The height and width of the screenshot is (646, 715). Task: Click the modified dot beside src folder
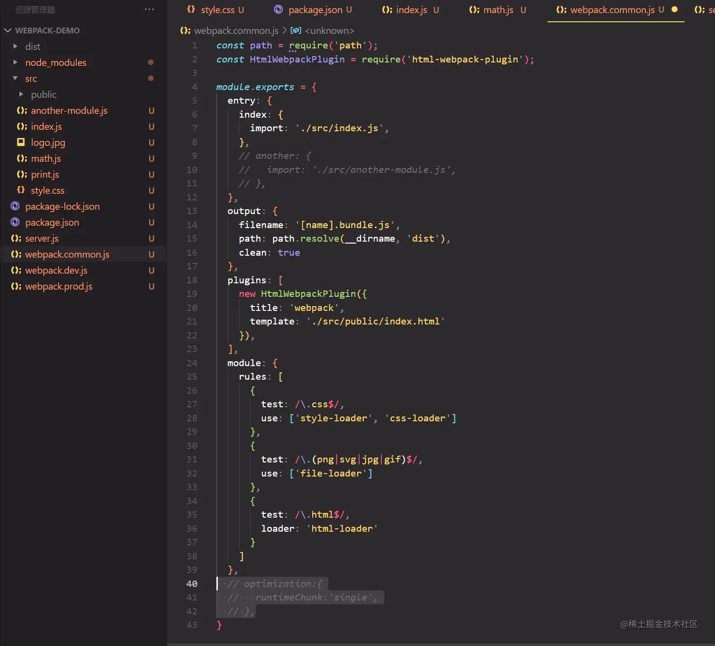point(151,78)
